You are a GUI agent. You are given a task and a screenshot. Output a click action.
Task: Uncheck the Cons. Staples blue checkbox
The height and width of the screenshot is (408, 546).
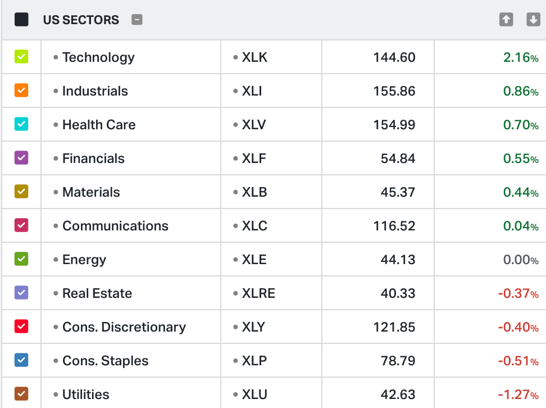21,360
